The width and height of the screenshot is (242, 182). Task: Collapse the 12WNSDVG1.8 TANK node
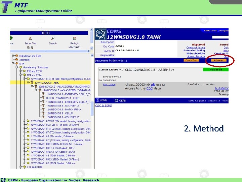[28, 83]
